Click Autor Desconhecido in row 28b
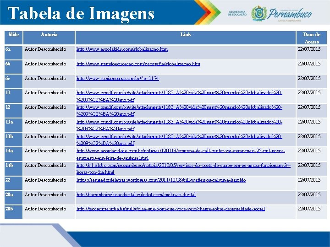 [45, 209]
